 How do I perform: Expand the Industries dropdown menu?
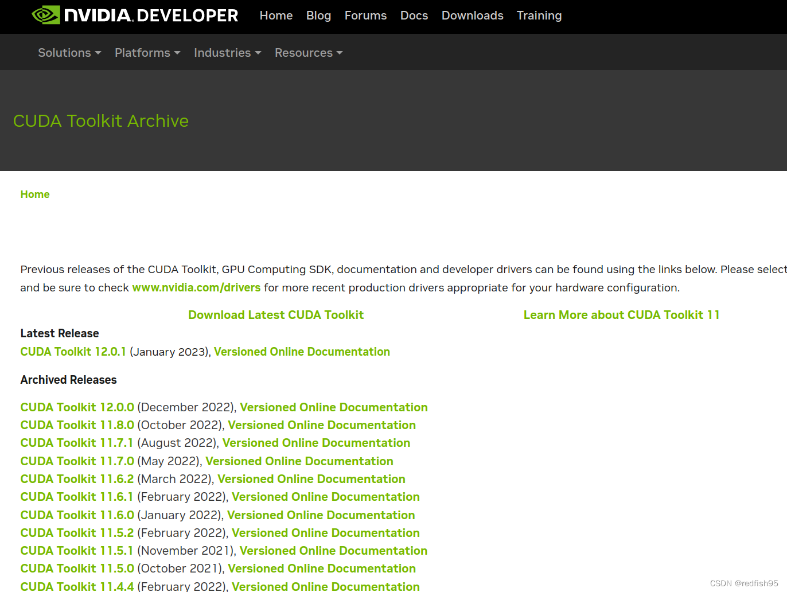click(228, 53)
